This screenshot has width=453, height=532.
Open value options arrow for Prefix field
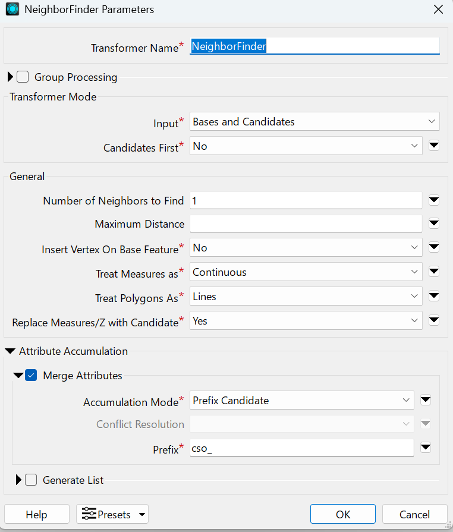[426, 448]
